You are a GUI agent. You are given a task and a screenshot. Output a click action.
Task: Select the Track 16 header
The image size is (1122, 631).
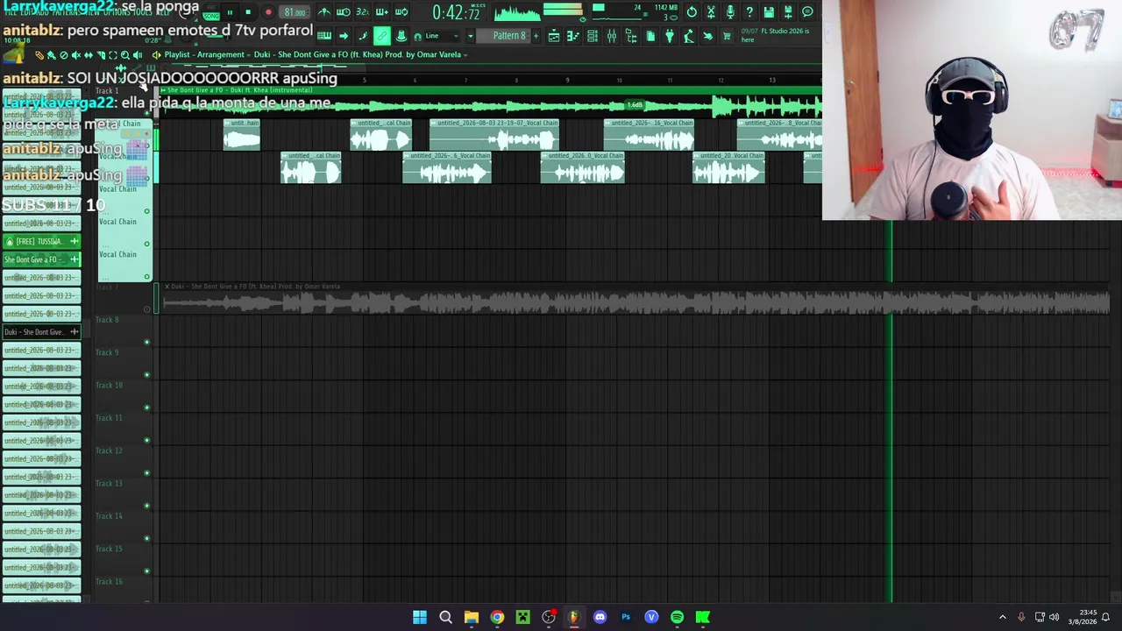124,588
